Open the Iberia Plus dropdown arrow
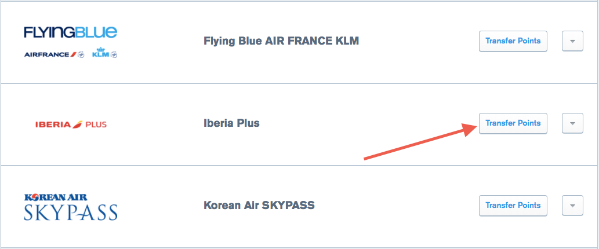Screen dimensions: 599x249 point(572,123)
